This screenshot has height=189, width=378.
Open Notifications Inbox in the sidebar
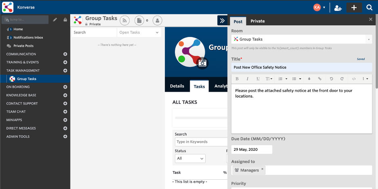coord(28,37)
